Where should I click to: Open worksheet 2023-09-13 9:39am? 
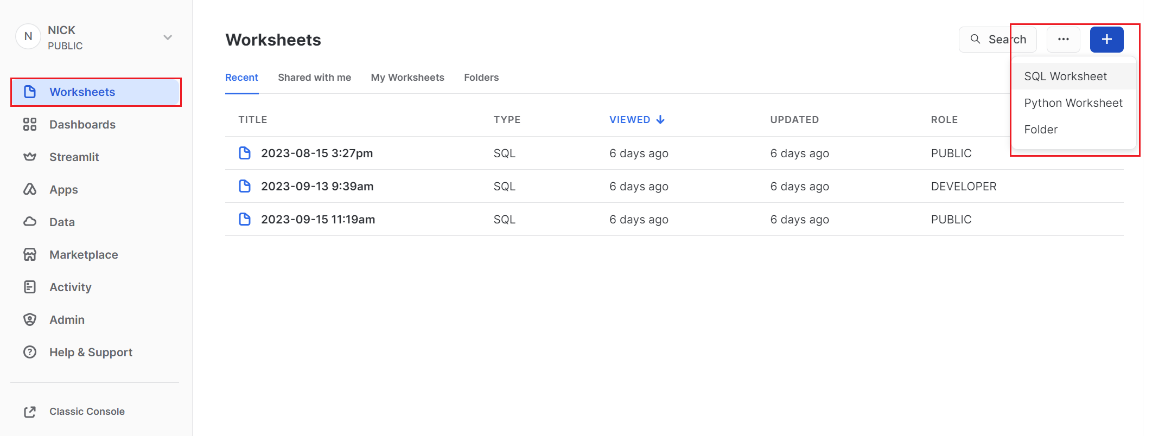pyautogui.click(x=317, y=187)
